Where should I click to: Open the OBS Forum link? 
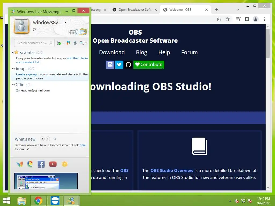(189, 52)
